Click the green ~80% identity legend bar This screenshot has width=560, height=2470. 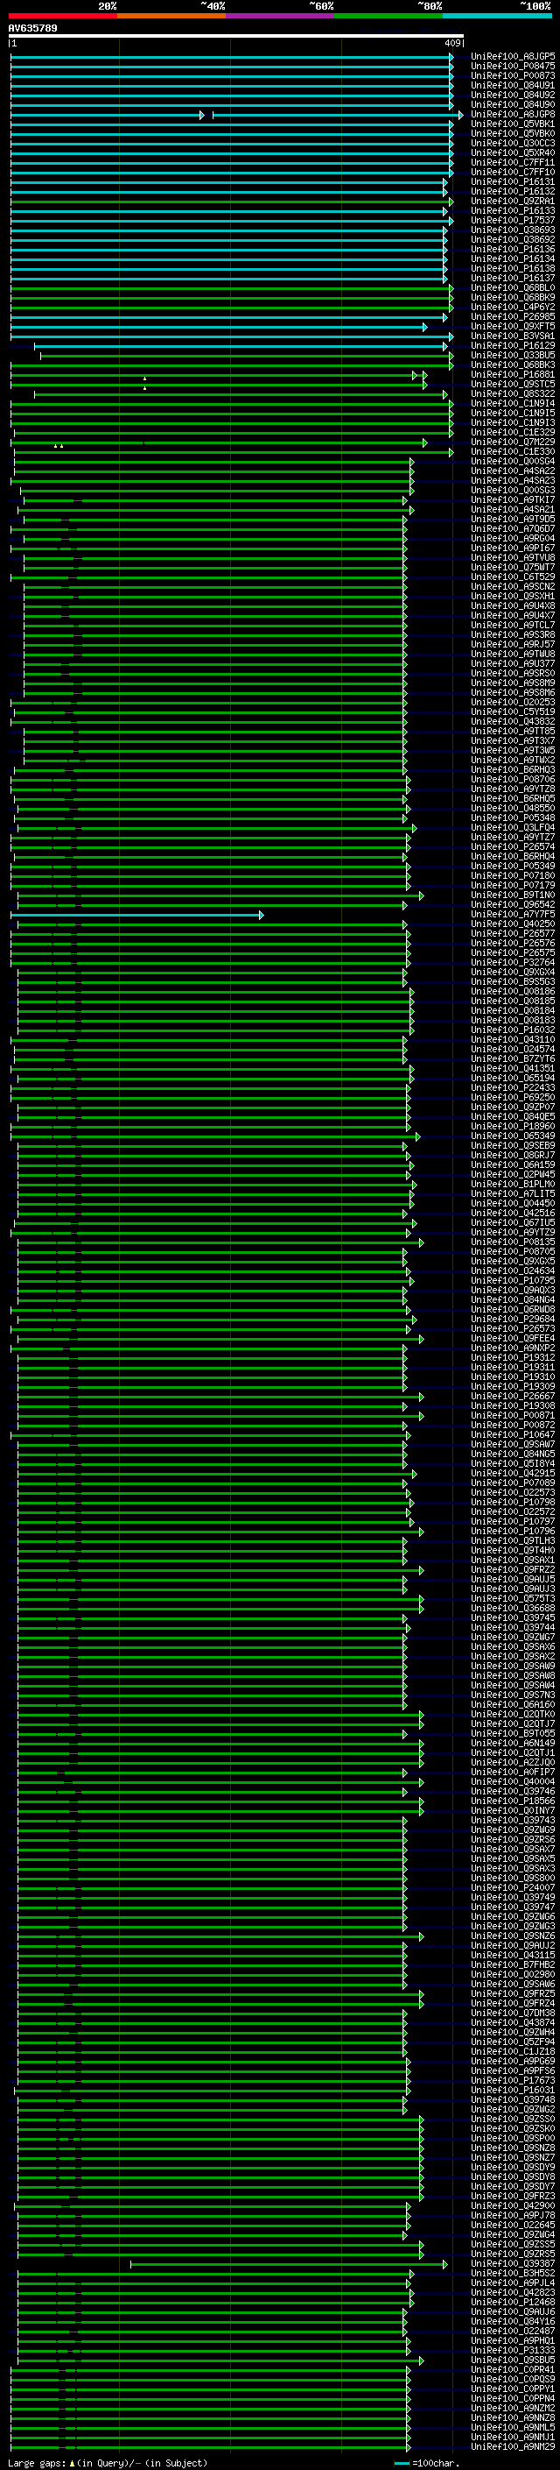coord(388,17)
